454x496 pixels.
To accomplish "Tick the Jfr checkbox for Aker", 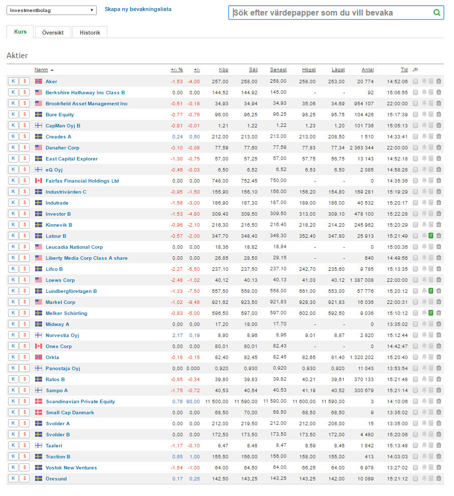I will [x=415, y=81].
